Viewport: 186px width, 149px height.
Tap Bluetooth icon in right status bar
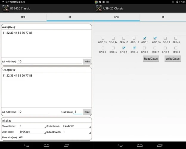[x=173, y=2]
